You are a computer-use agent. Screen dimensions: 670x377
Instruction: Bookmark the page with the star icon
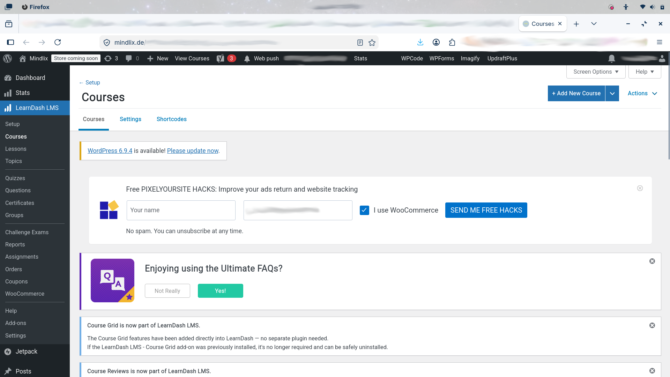pyautogui.click(x=372, y=42)
